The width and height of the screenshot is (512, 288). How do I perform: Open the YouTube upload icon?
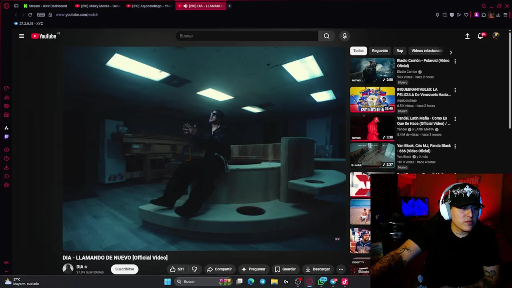click(467, 36)
